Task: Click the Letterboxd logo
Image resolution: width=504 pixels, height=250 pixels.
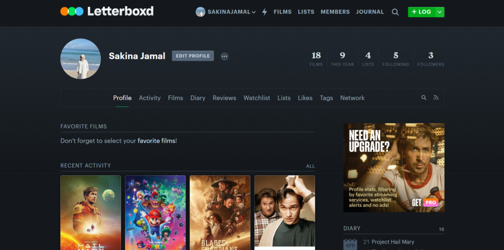Action: coord(107,12)
